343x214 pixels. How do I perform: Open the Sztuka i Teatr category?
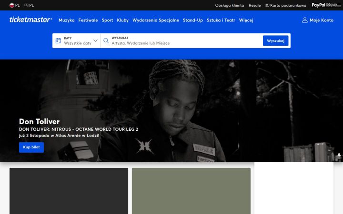tap(221, 20)
